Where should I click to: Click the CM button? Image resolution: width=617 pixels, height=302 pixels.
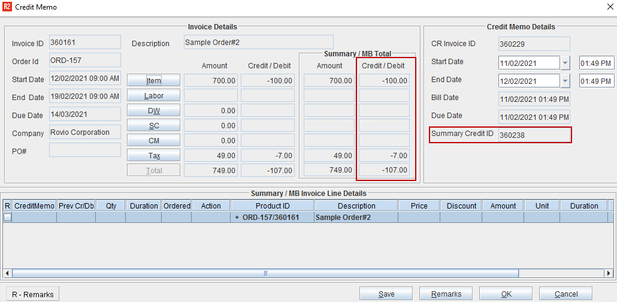tap(153, 141)
